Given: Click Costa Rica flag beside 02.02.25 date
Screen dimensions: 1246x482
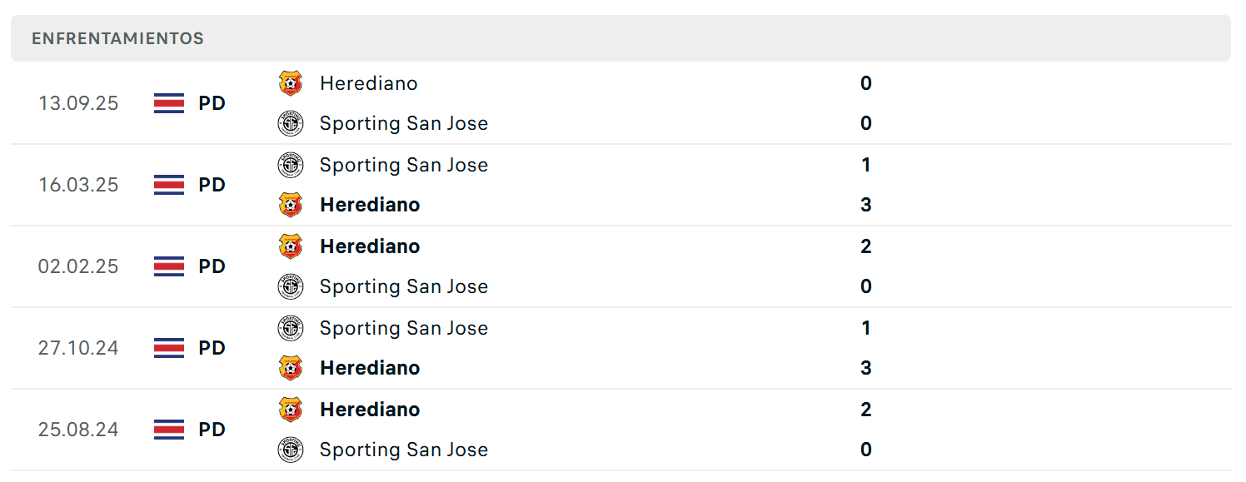Looking at the screenshot, I should coord(169,266).
